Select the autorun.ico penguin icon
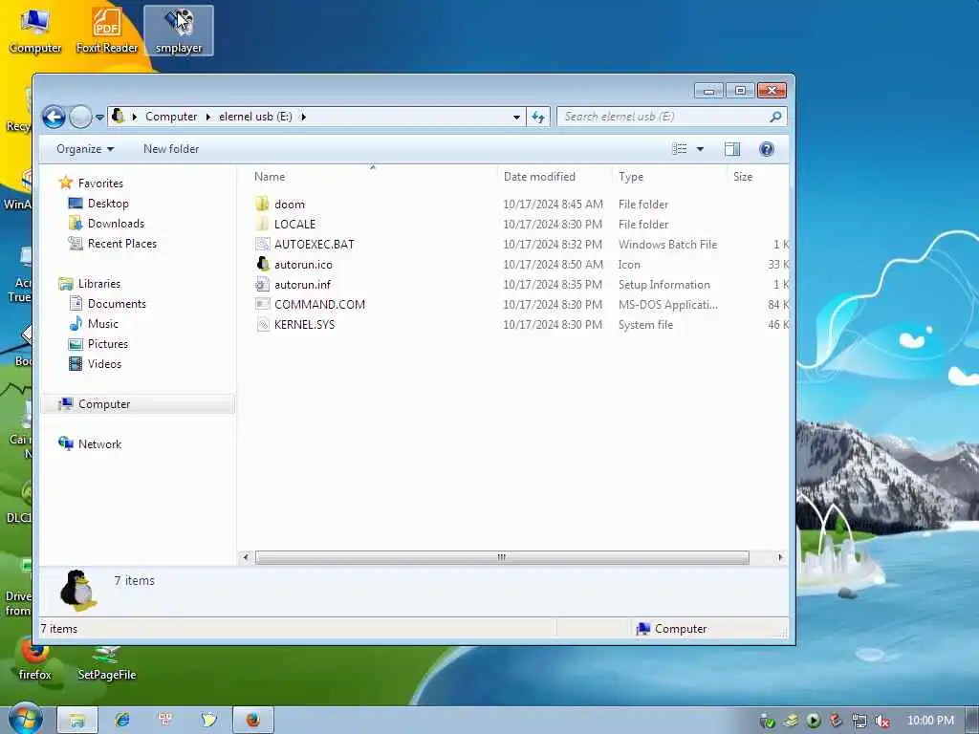 point(262,264)
